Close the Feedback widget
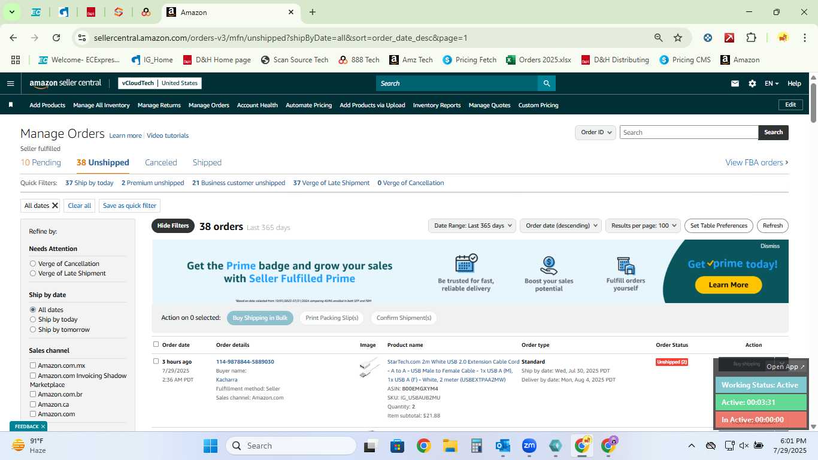Image resolution: width=818 pixels, height=460 pixels. 43,426
